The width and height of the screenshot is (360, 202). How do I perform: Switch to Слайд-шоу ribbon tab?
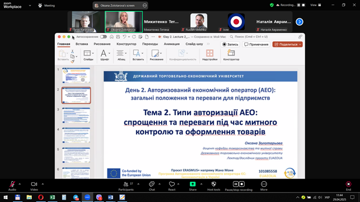(x=194, y=44)
